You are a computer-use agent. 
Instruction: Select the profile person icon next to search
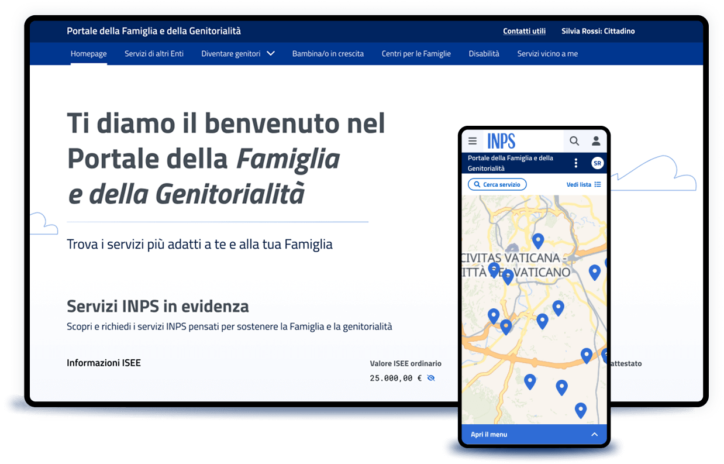(x=595, y=140)
